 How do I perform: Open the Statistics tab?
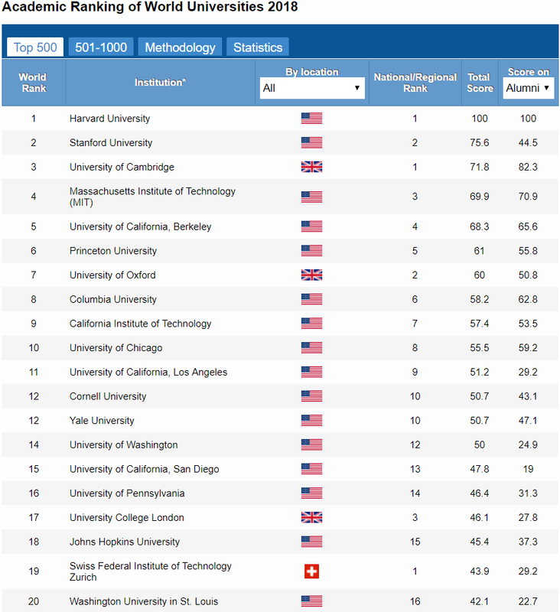point(258,47)
